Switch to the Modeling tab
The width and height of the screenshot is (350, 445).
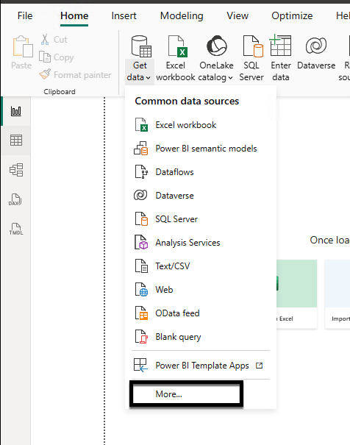point(182,16)
